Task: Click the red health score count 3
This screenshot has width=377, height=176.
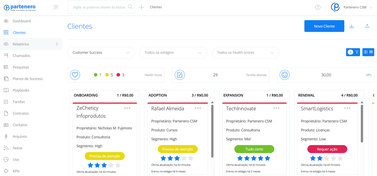Action: [123, 75]
